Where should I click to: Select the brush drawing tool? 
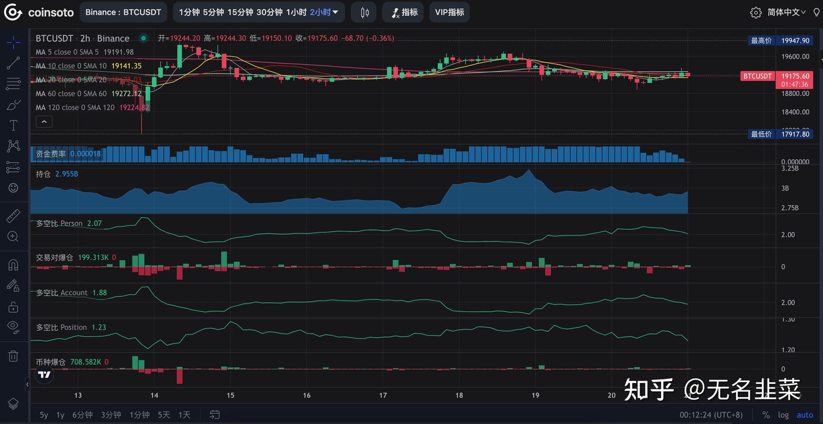click(x=13, y=105)
